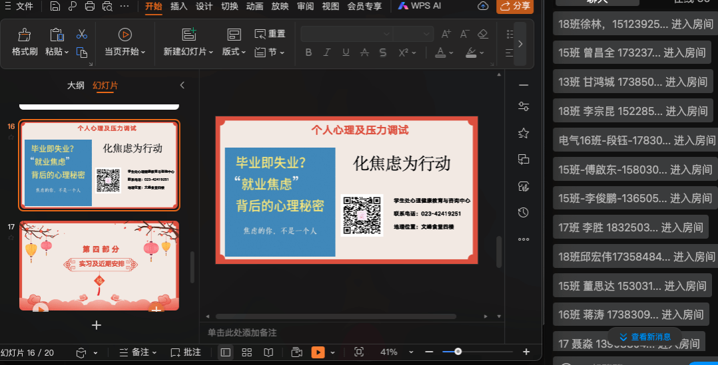This screenshot has height=365, width=718.
Task: Open the three-dots more options in right sidebar
Action: coord(524,239)
